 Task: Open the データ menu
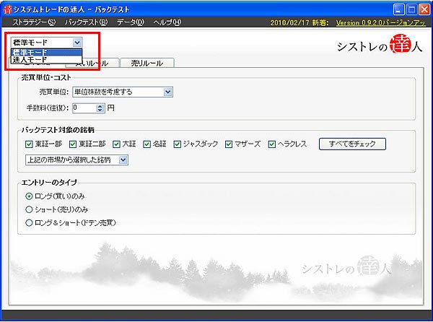(131, 22)
